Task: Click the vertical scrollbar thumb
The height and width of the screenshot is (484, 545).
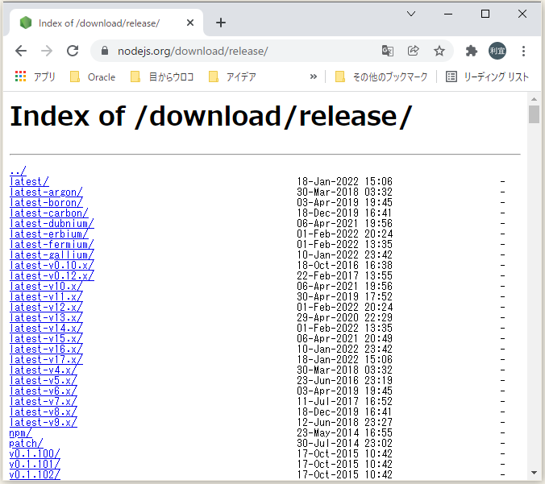Action: click(534, 114)
